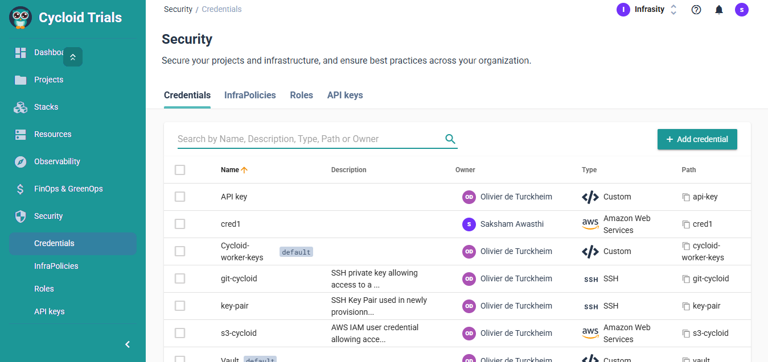Open the git-cycloid credential name
Image resolution: width=768 pixels, height=362 pixels.
click(239, 279)
